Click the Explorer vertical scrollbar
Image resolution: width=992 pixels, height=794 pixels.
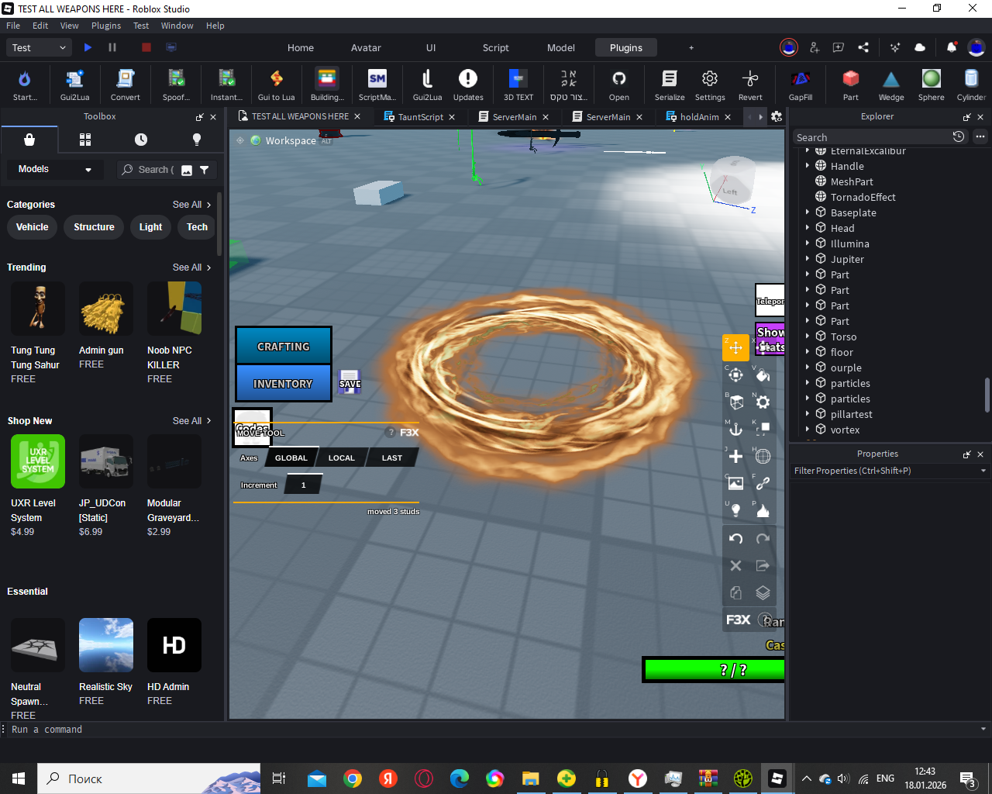coord(987,395)
